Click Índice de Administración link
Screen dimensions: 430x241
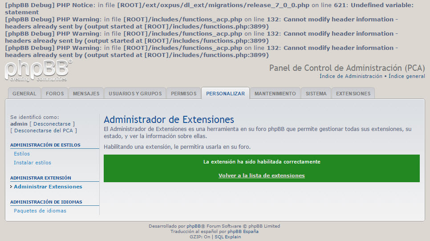[351, 76]
